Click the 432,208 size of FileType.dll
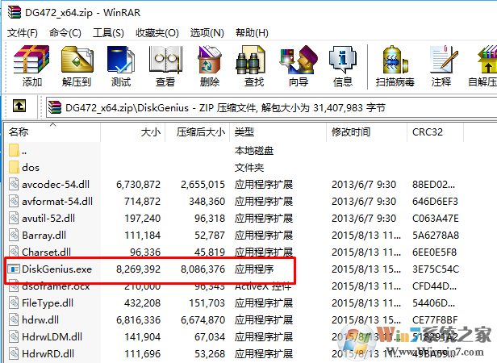This screenshot has height=363, width=497. tap(142, 303)
